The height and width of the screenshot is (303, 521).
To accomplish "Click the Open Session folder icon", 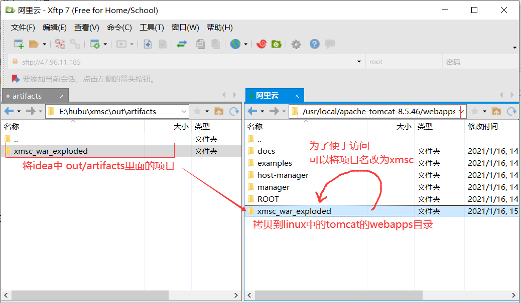I will [34, 44].
